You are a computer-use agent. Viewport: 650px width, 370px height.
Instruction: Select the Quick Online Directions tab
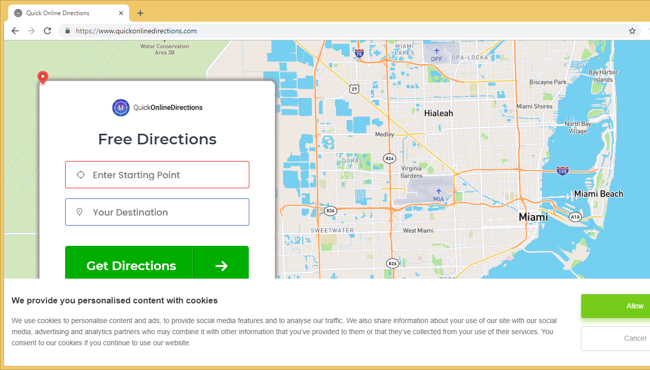point(66,13)
